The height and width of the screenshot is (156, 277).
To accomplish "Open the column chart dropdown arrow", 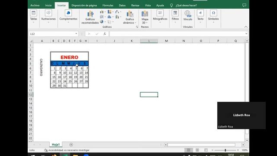I will [105, 12].
